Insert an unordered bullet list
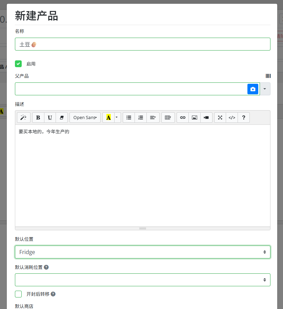Screen dimensions: 283x309 tap(129, 118)
